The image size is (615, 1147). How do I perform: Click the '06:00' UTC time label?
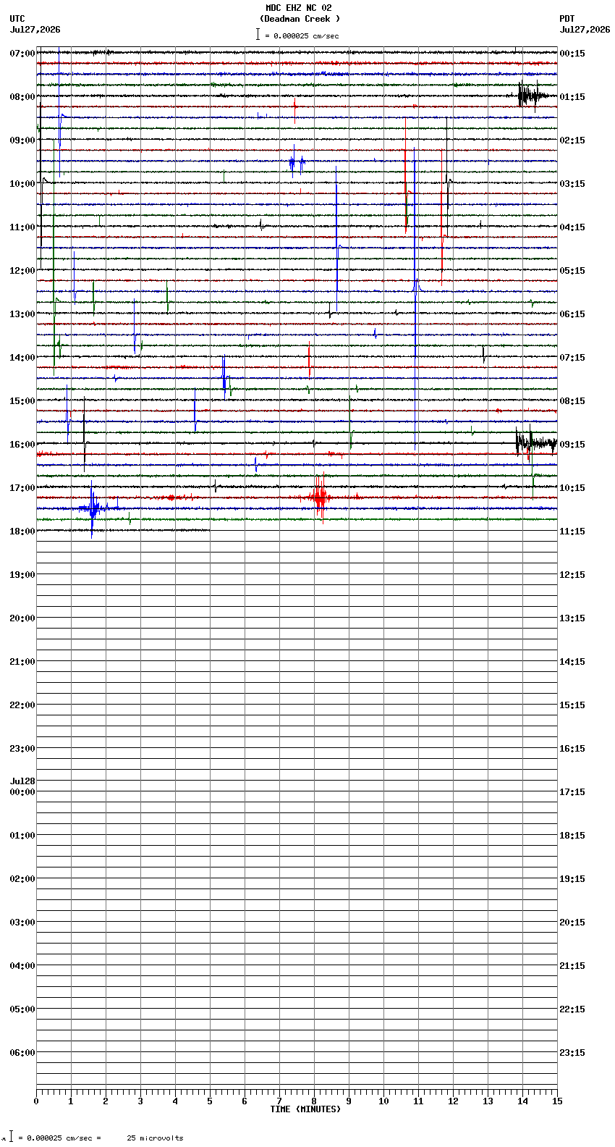[x=22, y=1053]
